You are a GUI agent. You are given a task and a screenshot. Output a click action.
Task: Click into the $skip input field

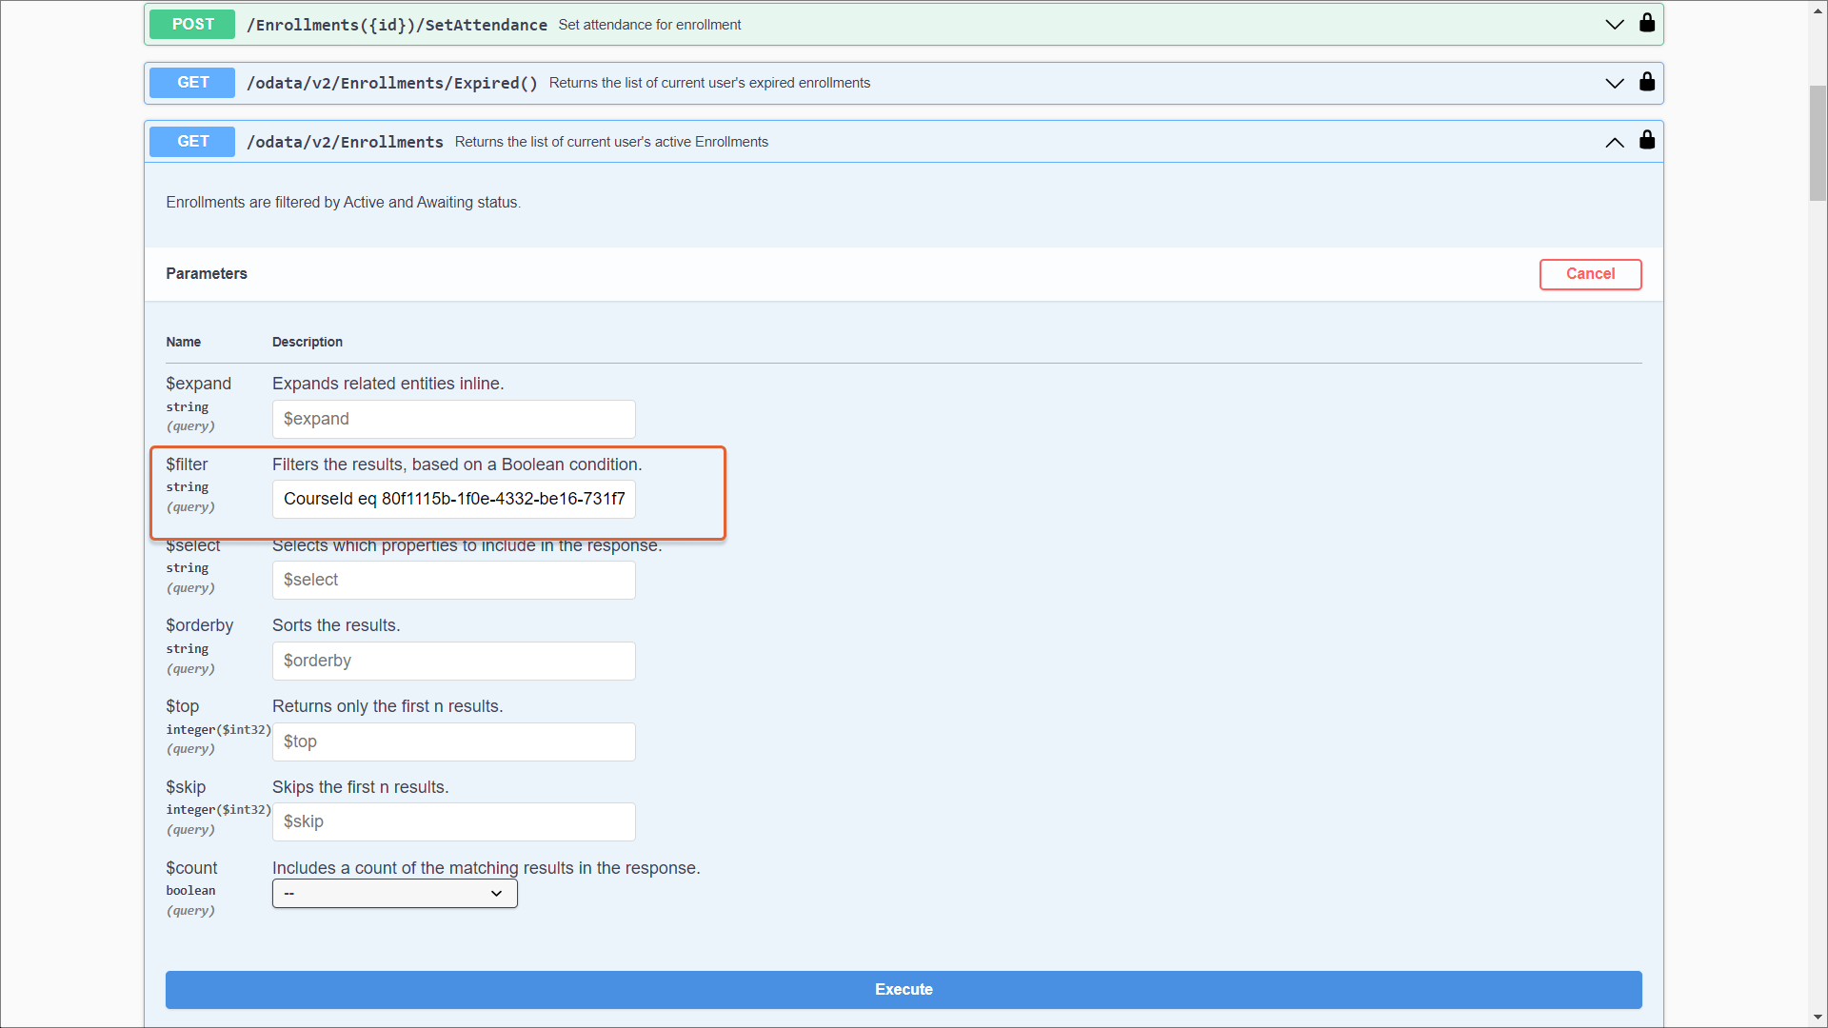(x=453, y=821)
